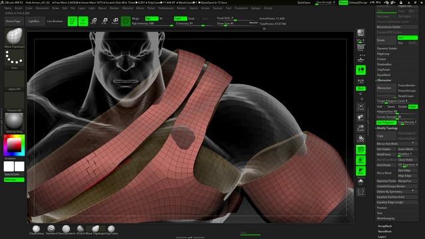425x239 pixels.
Task: Expand the EdgeLoop section
Action: (x=383, y=54)
